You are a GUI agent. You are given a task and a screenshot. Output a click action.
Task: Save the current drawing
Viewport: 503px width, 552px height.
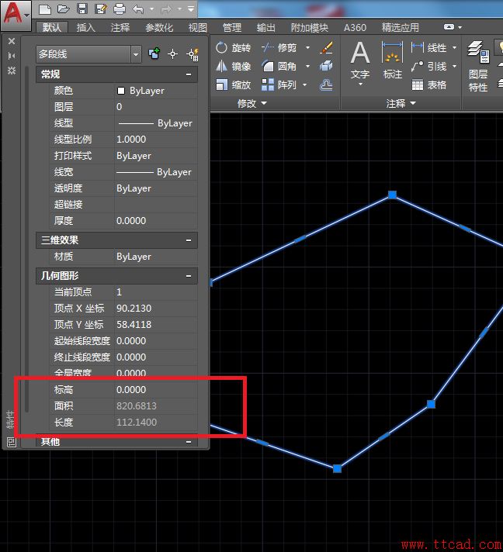(x=82, y=9)
